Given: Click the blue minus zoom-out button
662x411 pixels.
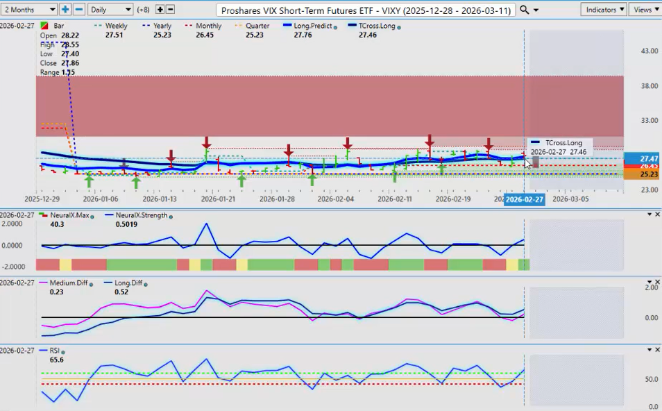Looking at the screenshot, I should (79, 10).
